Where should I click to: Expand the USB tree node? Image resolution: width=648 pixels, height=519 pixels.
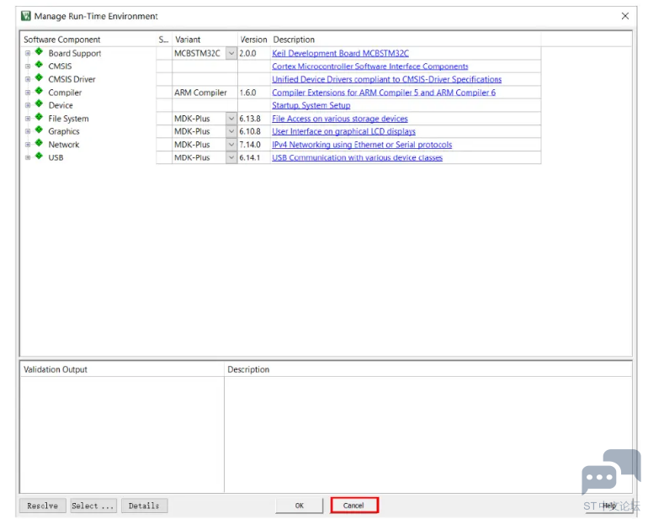click(28, 157)
